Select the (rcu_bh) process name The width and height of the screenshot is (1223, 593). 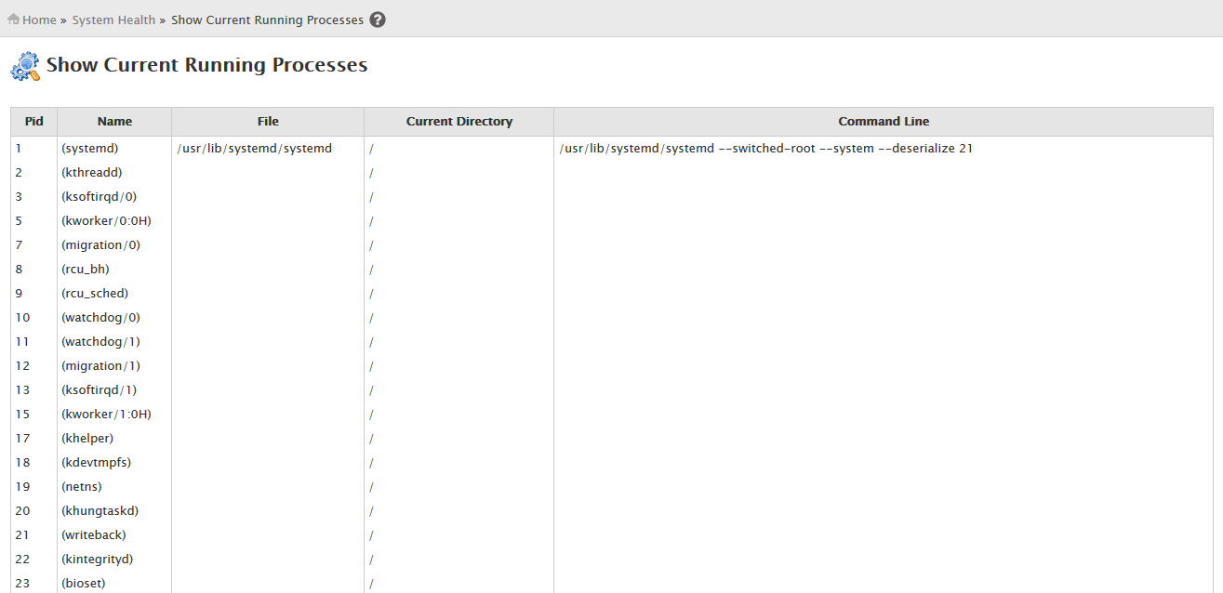coord(86,270)
